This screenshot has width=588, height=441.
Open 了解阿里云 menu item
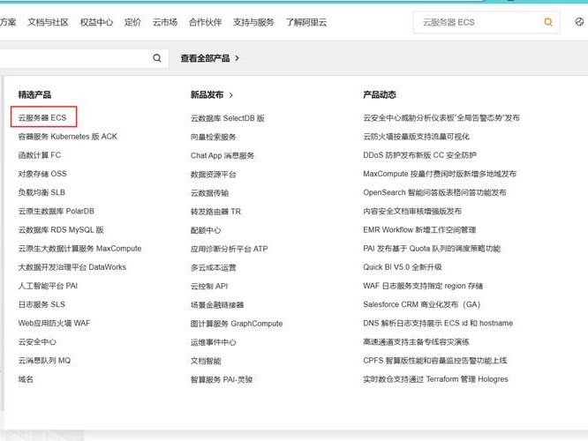point(306,22)
